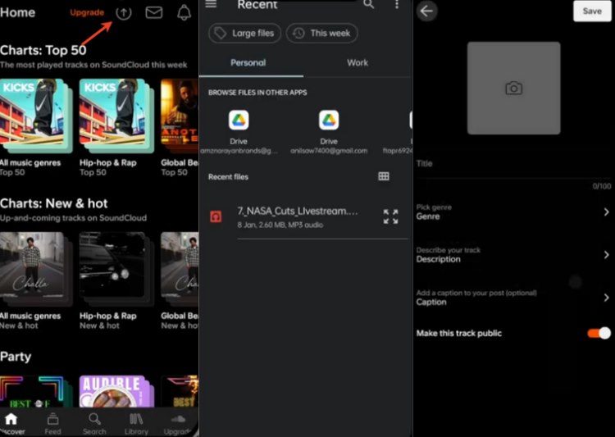Viewport: 615px width, 437px height.
Task: Expand Description chevron
Action: pos(606,255)
